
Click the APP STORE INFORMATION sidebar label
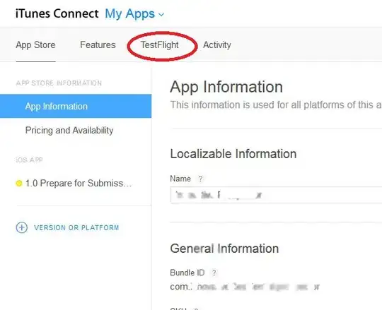click(x=59, y=83)
